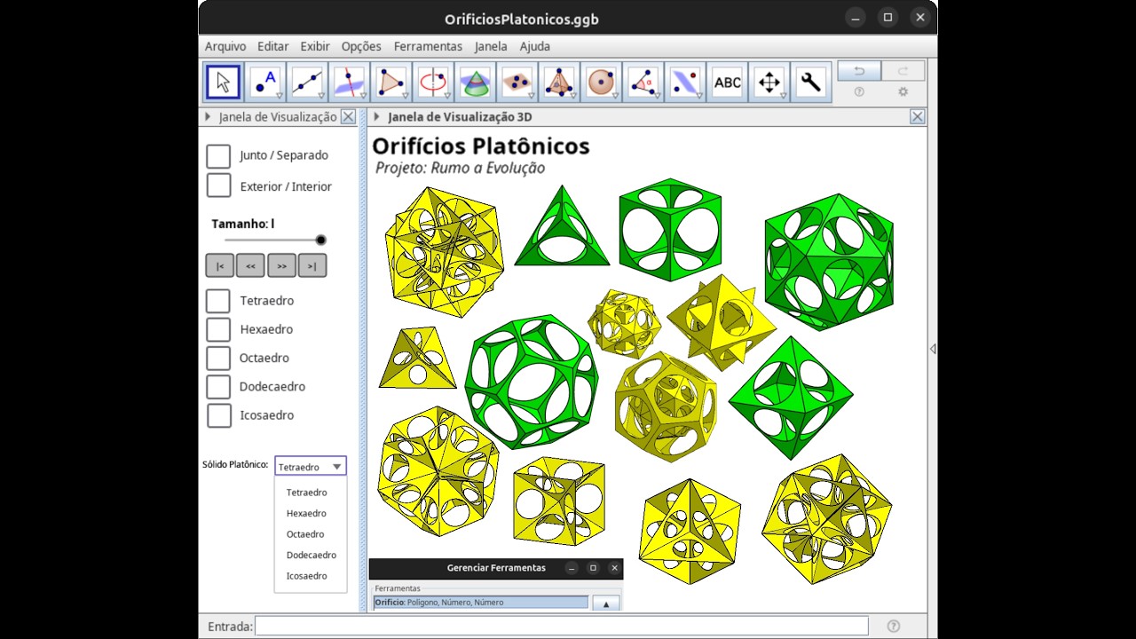Minimize the Gerenciar Ferramentas dialog
The image size is (1136, 639).
click(x=572, y=568)
